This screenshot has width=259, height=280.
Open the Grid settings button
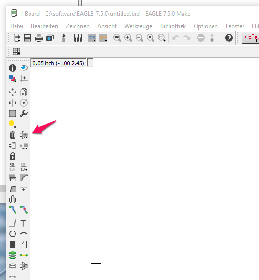point(16,51)
